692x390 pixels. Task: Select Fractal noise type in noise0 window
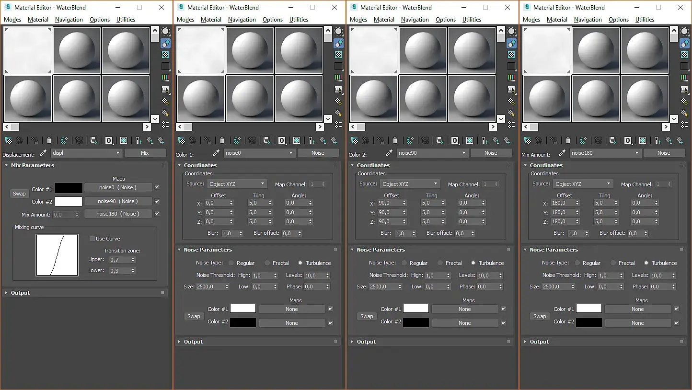click(x=267, y=263)
